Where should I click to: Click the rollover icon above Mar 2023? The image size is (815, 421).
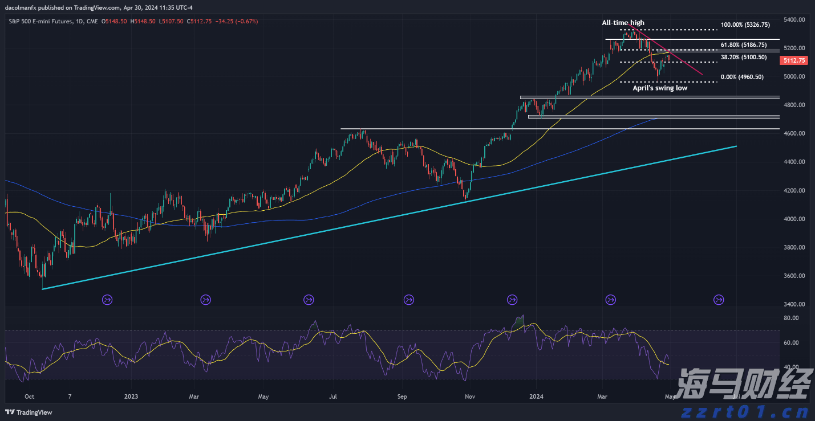tap(206, 299)
